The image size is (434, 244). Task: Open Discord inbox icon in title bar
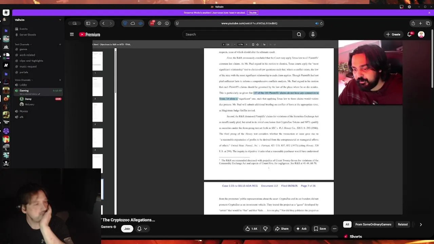click(402, 7)
